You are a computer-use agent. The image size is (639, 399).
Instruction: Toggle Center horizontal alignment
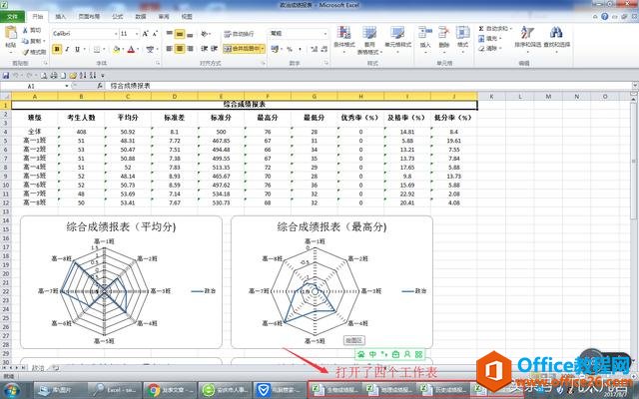180,49
